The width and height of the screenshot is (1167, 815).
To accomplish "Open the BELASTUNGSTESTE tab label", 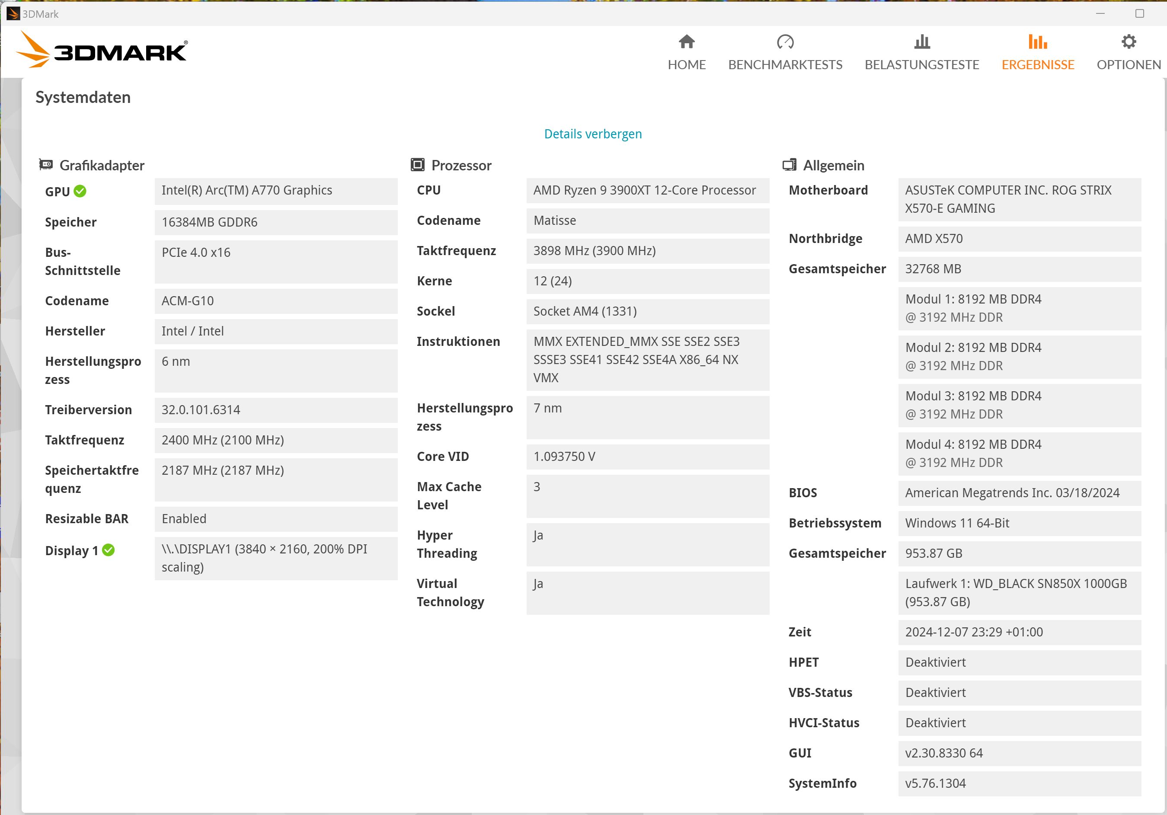I will pos(921,65).
